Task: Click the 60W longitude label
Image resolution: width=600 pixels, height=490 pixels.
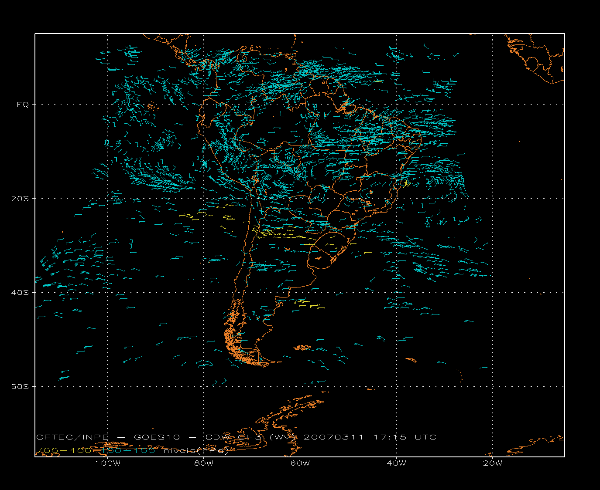Action: (300, 463)
